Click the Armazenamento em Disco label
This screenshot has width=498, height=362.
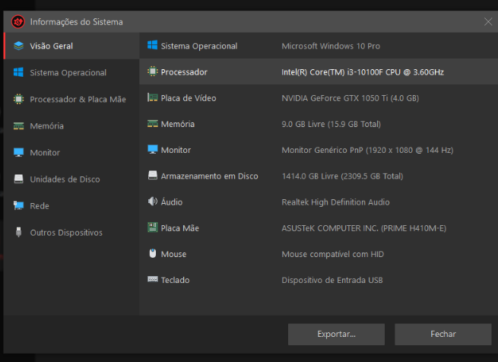[209, 176]
